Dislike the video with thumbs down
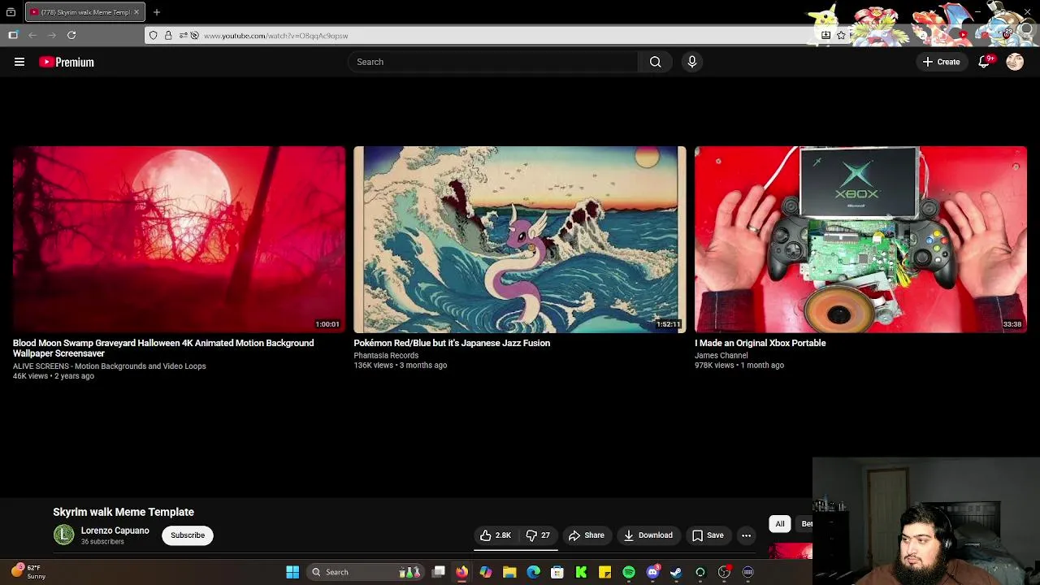1040x585 pixels. [x=538, y=535]
